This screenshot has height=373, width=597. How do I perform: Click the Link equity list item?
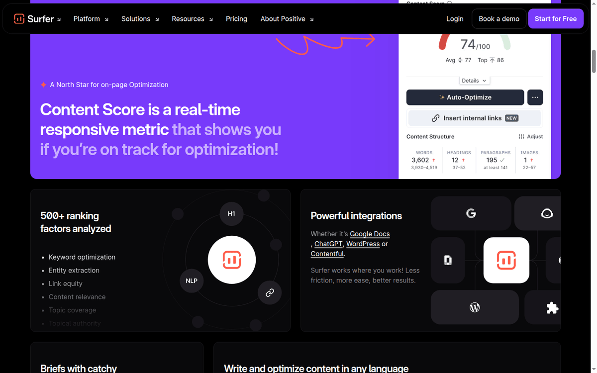66,283
